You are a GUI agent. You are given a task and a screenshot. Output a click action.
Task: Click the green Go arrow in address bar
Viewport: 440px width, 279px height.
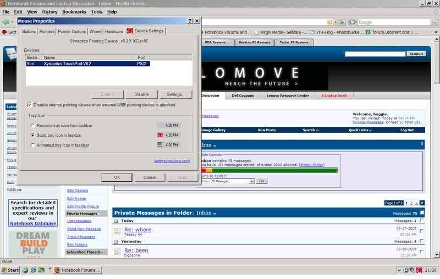pos(342,22)
